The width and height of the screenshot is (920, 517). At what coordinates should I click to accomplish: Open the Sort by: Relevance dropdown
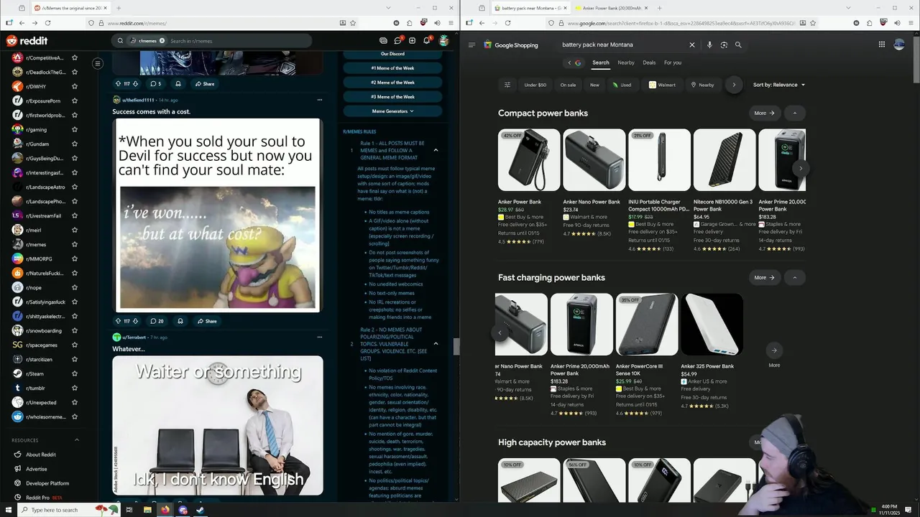tap(779, 85)
